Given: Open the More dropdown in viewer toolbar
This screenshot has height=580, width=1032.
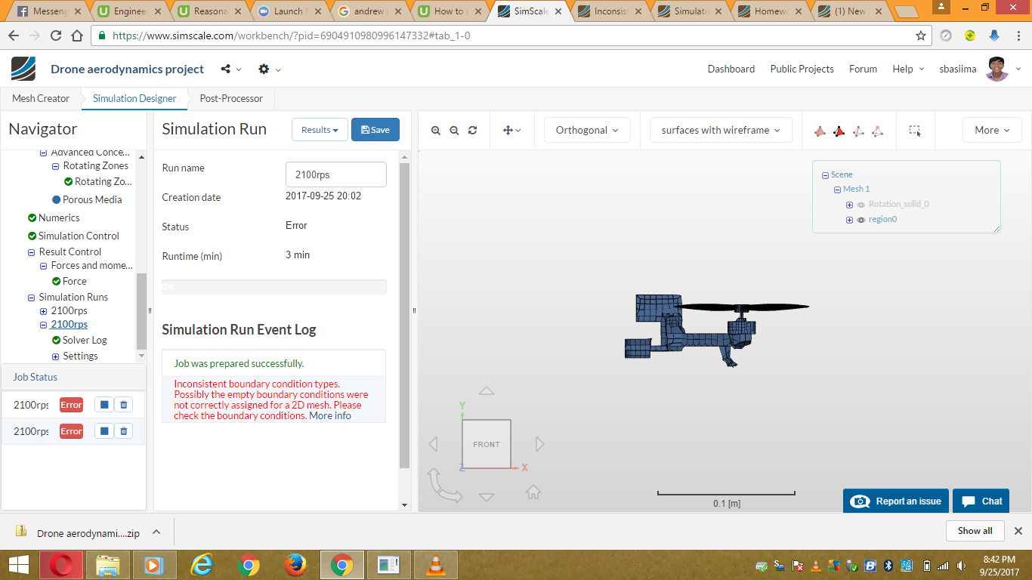Looking at the screenshot, I should coord(992,130).
